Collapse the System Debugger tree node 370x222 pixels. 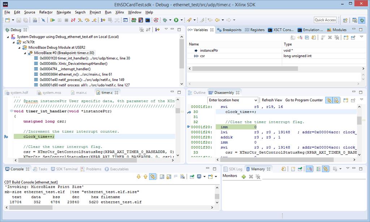click(x=8, y=37)
